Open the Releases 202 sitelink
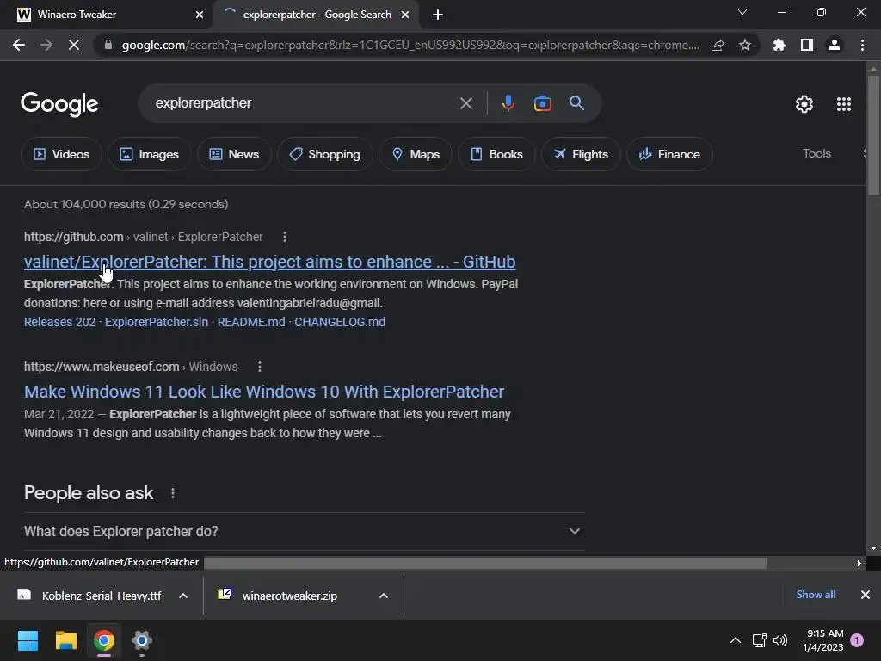 (59, 322)
